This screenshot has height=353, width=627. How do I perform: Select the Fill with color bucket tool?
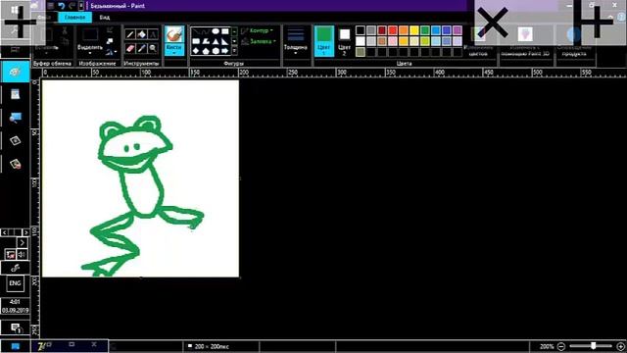click(141, 35)
